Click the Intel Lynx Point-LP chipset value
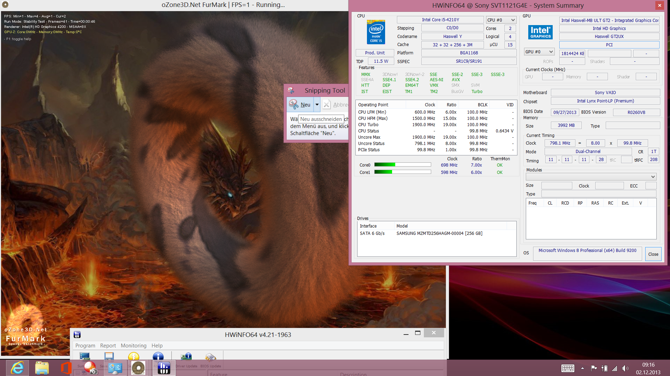 (605, 101)
